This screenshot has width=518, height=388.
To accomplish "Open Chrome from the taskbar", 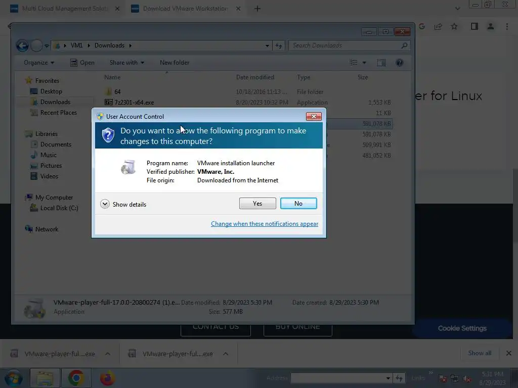I will 76,378.
